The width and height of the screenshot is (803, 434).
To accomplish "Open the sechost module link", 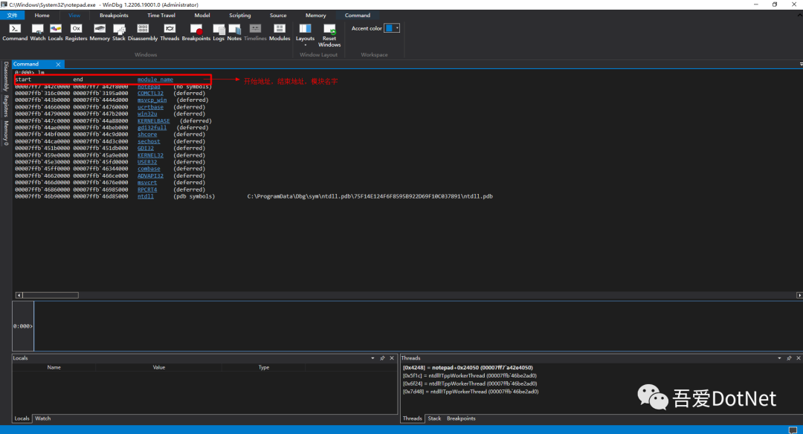I will (x=149, y=141).
